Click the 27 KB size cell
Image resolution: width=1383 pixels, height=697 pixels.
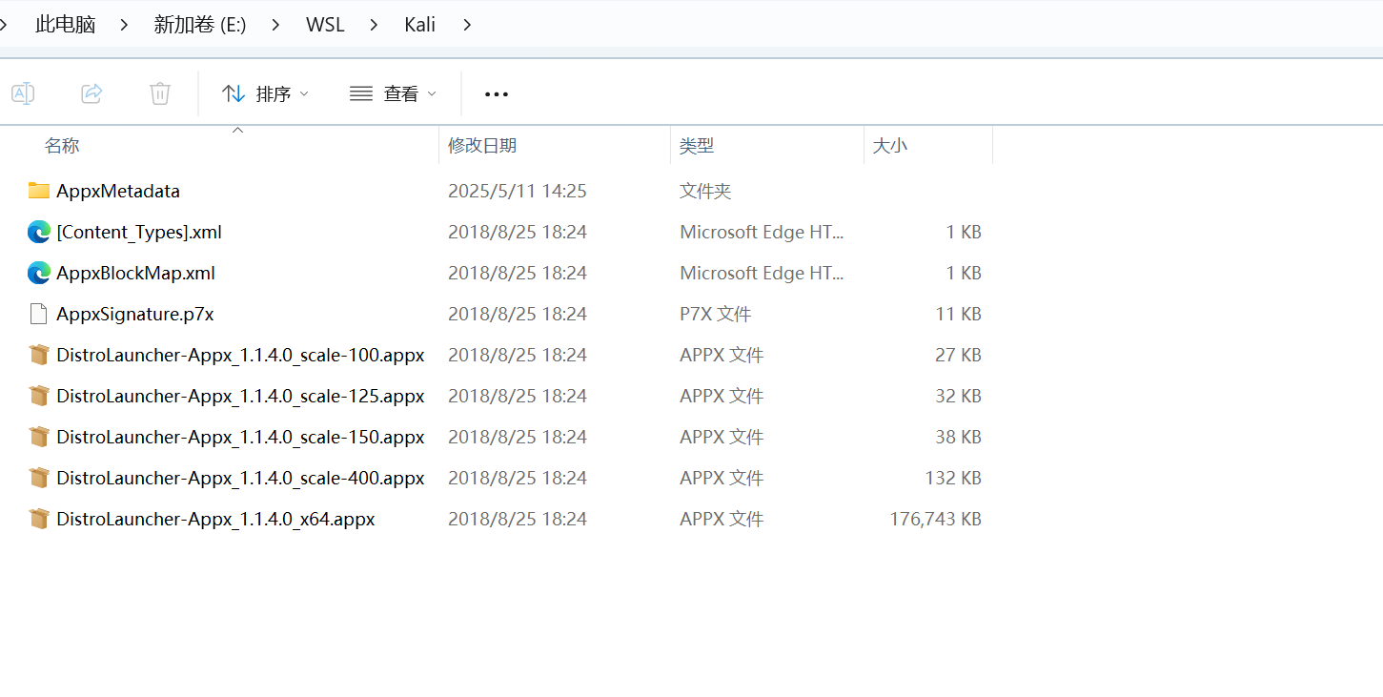[958, 355]
